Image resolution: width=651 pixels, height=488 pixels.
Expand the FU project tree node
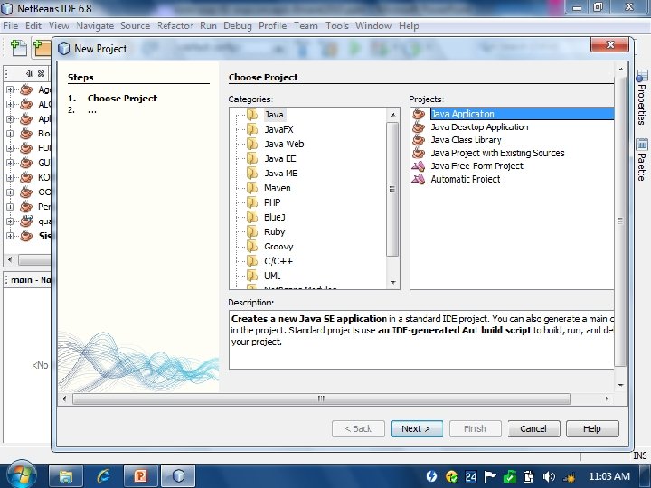(10, 148)
